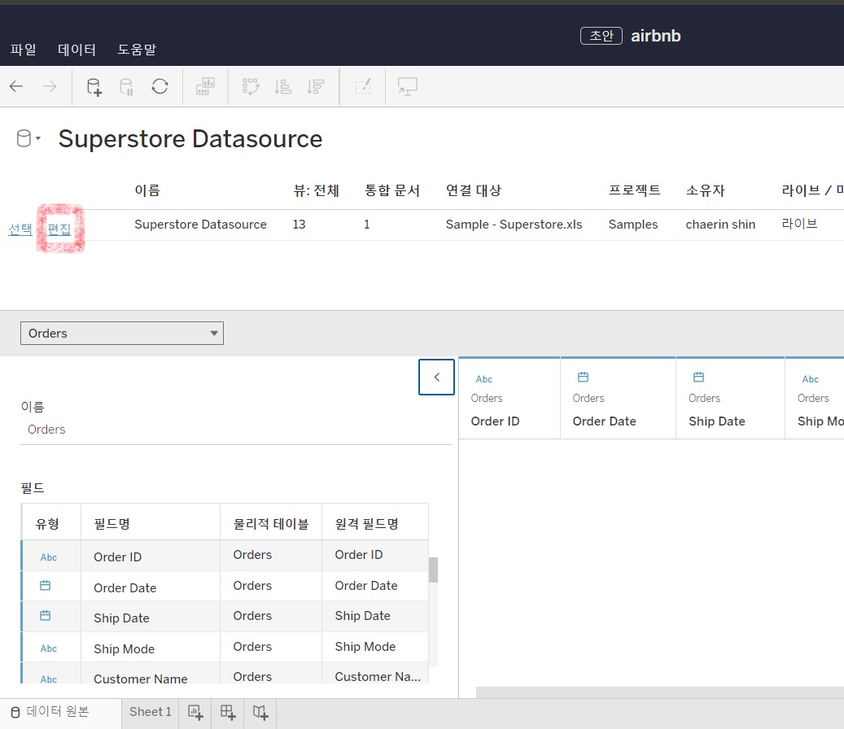Click the 선택 link

(x=20, y=229)
